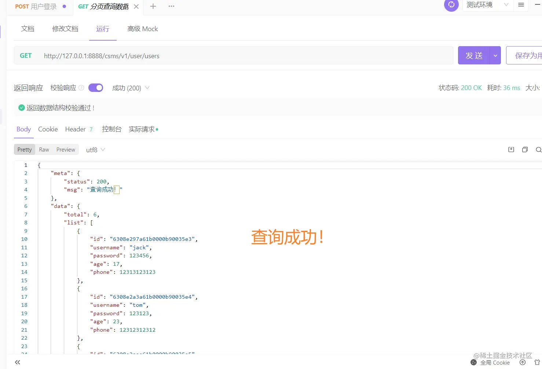
Task: Click the purple sync refresh icon
Action: point(451,5)
